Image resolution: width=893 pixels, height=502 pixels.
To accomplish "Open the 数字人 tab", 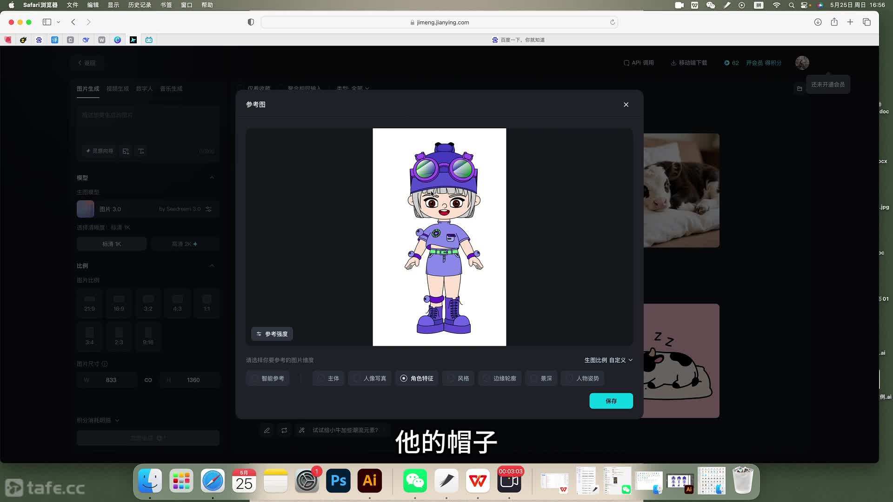I will click(144, 89).
